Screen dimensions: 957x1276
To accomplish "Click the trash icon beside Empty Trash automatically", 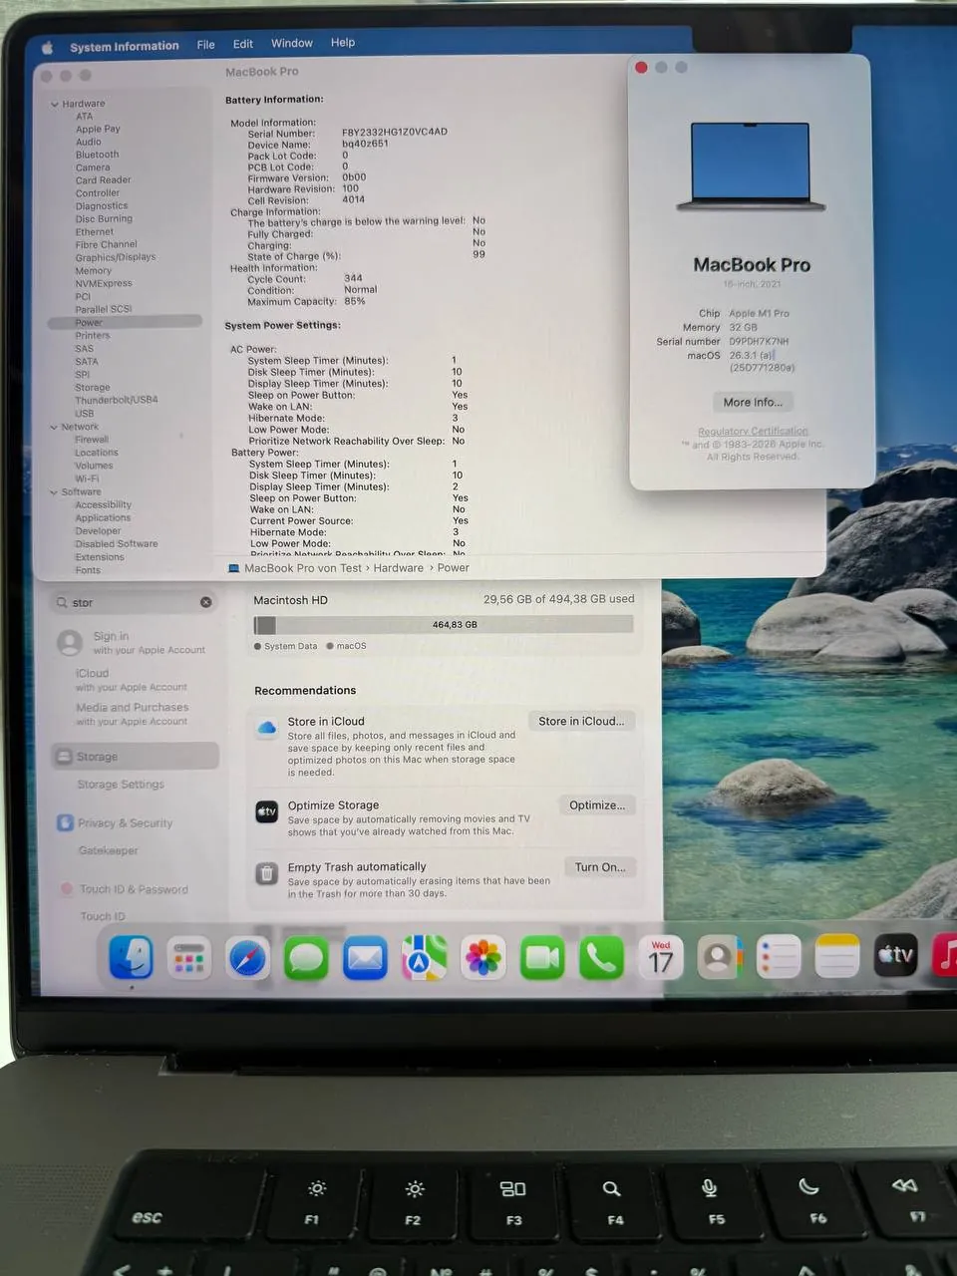I will click(x=266, y=873).
